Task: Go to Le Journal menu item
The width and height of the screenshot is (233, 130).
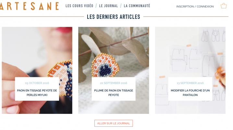Action: coord(108,6)
